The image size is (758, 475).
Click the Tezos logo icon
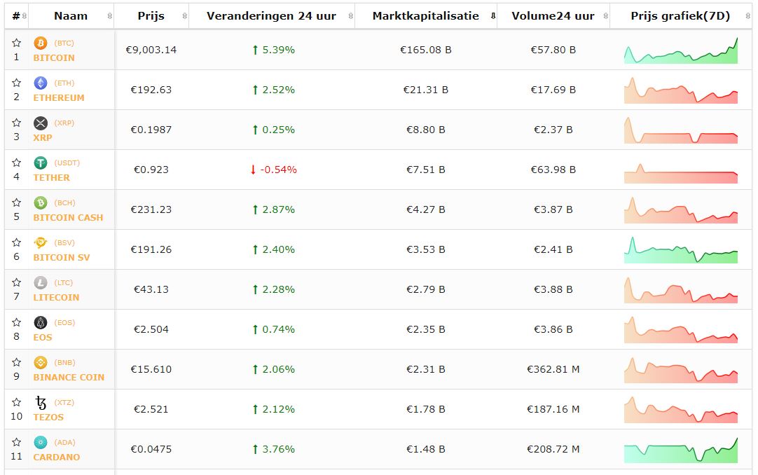pyautogui.click(x=41, y=402)
